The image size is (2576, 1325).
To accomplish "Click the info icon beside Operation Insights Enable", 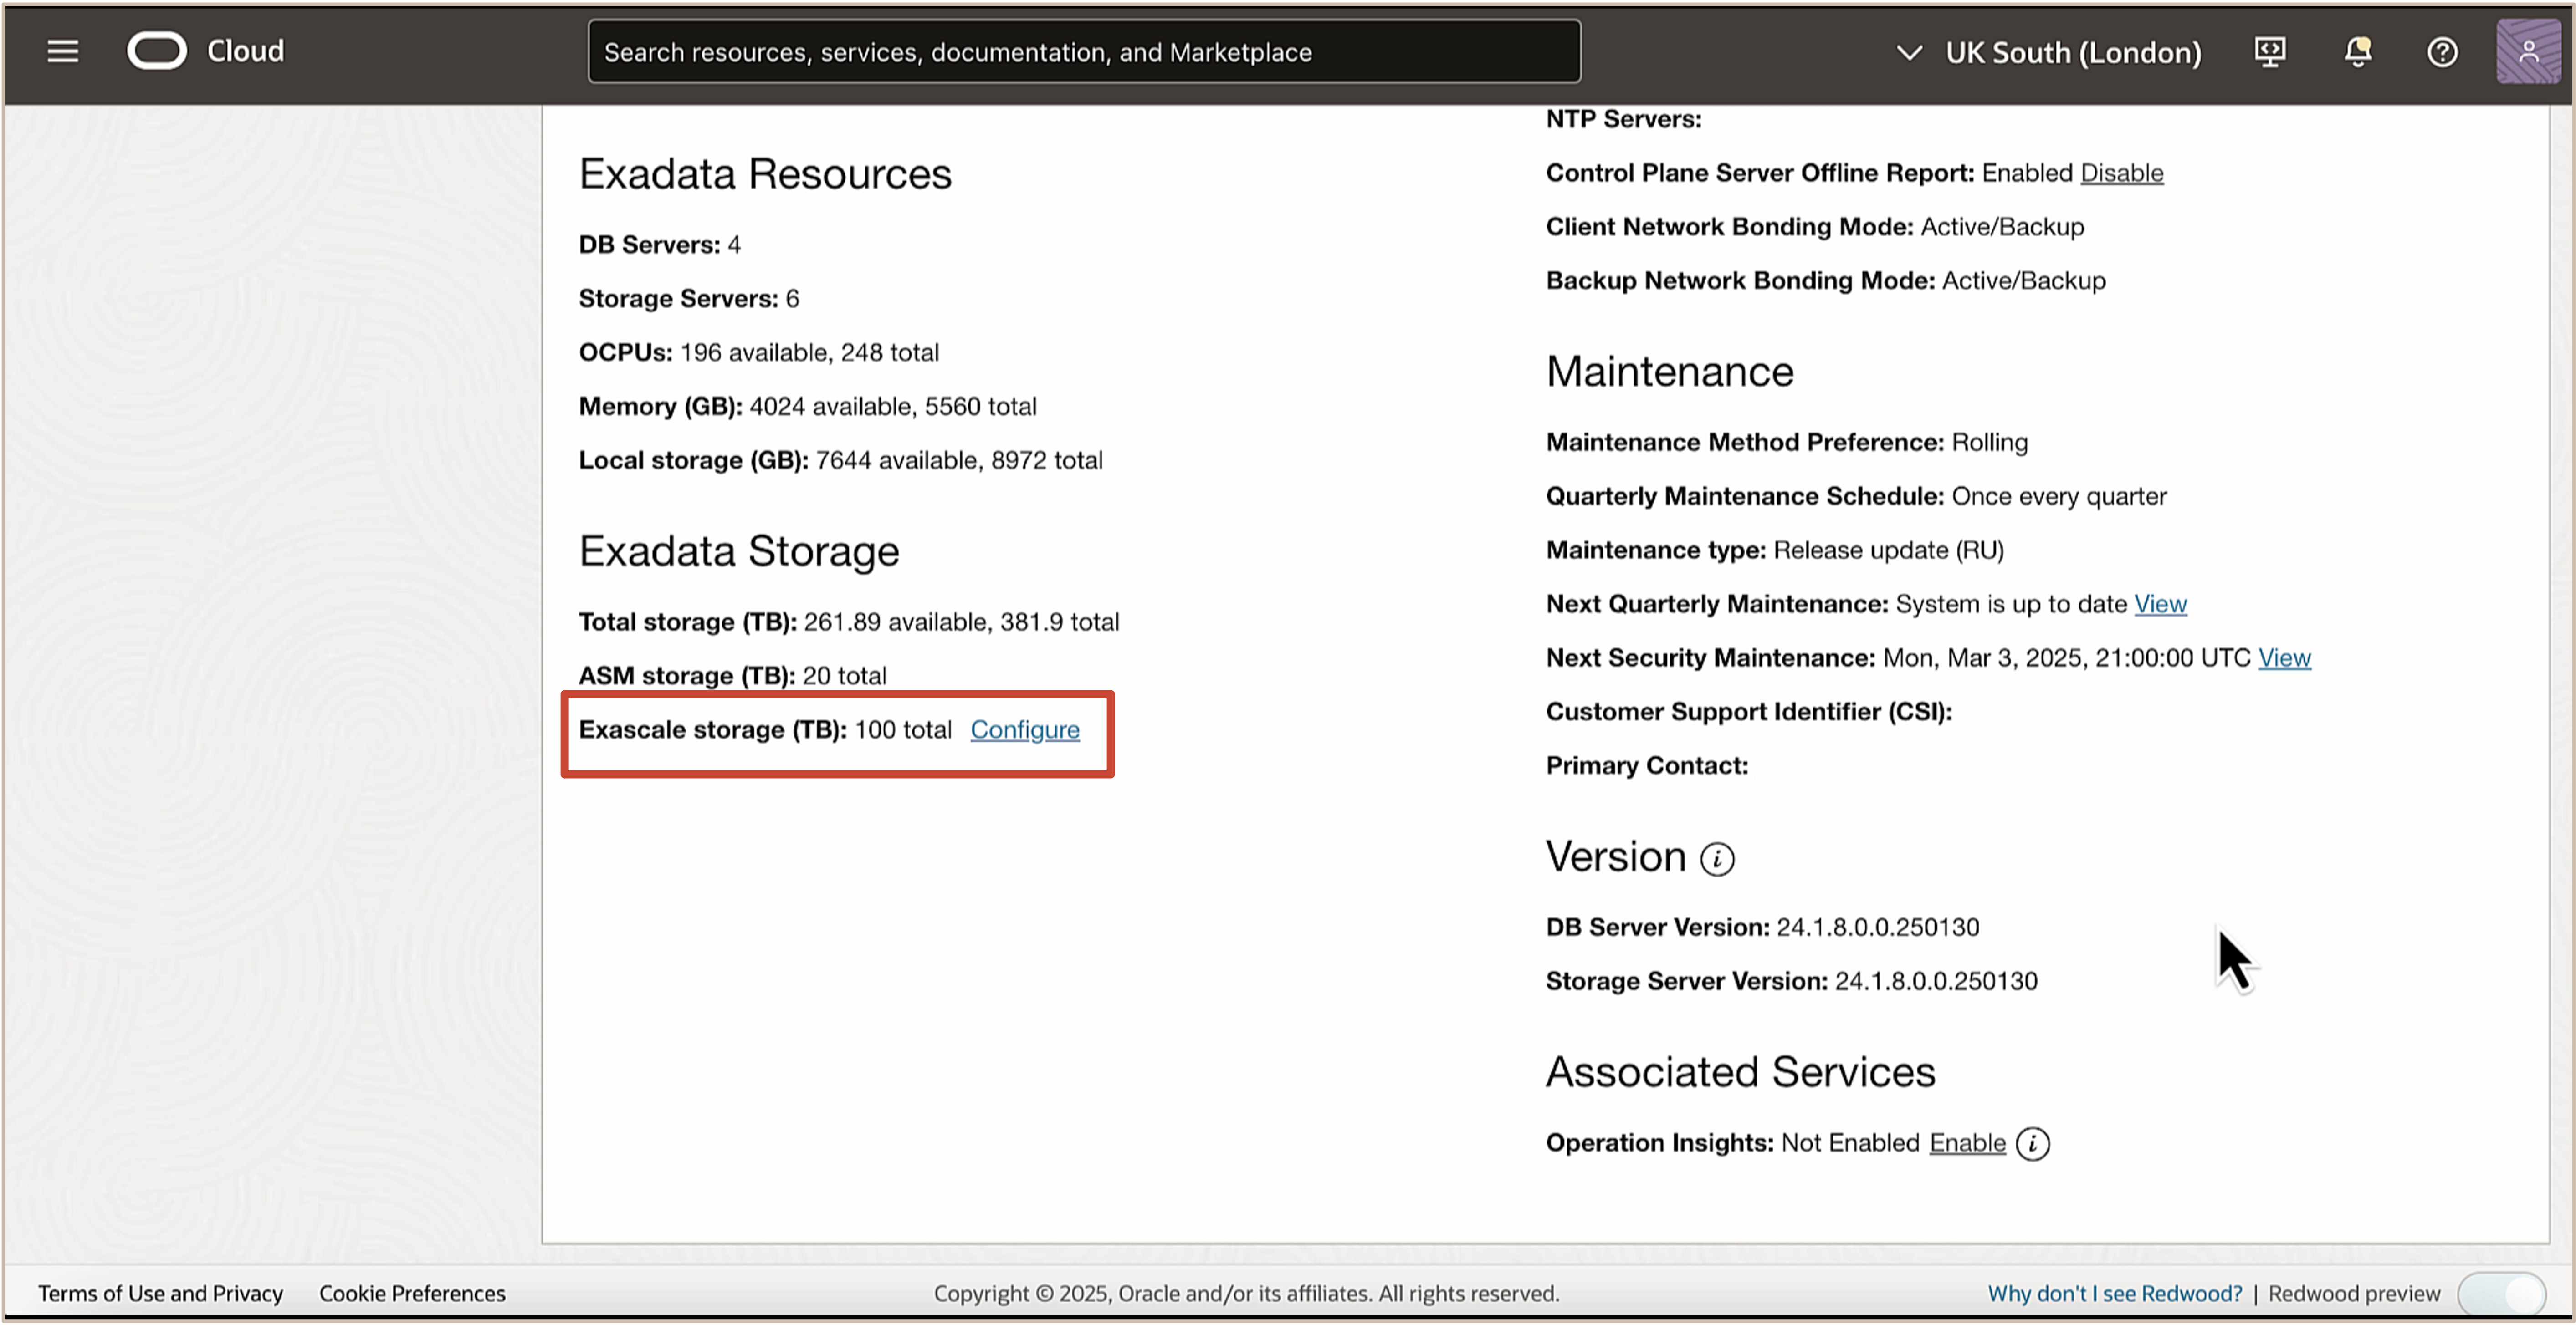I will [x=2032, y=1143].
